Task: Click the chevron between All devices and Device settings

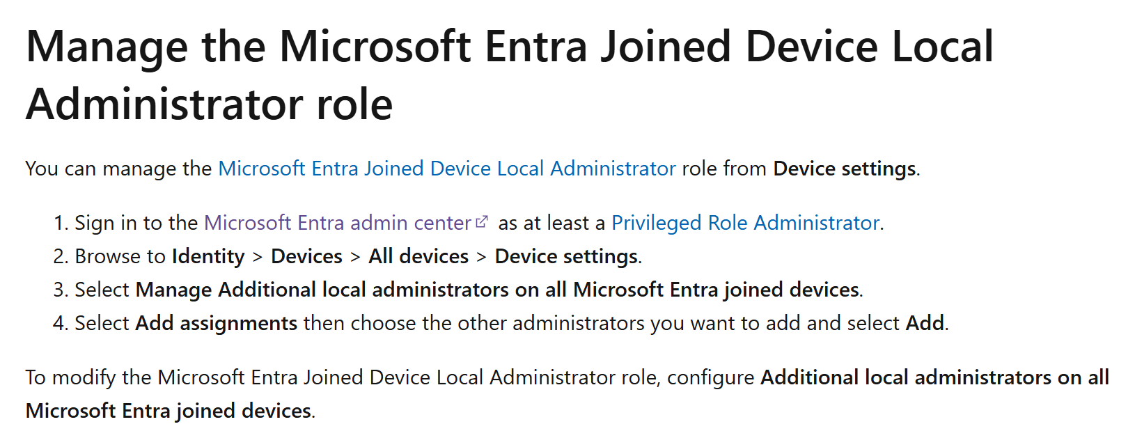Action: tap(482, 257)
